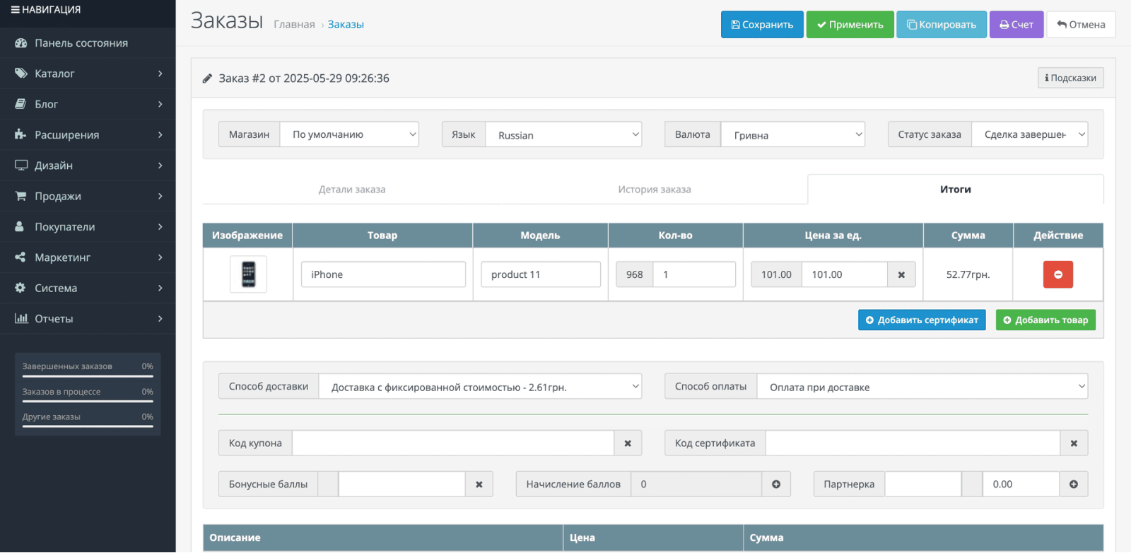Click the Сохранить button
The width and height of the screenshot is (1131, 553).
tap(762, 25)
